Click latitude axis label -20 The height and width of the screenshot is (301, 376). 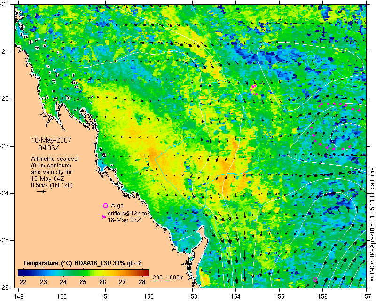(4, 4)
